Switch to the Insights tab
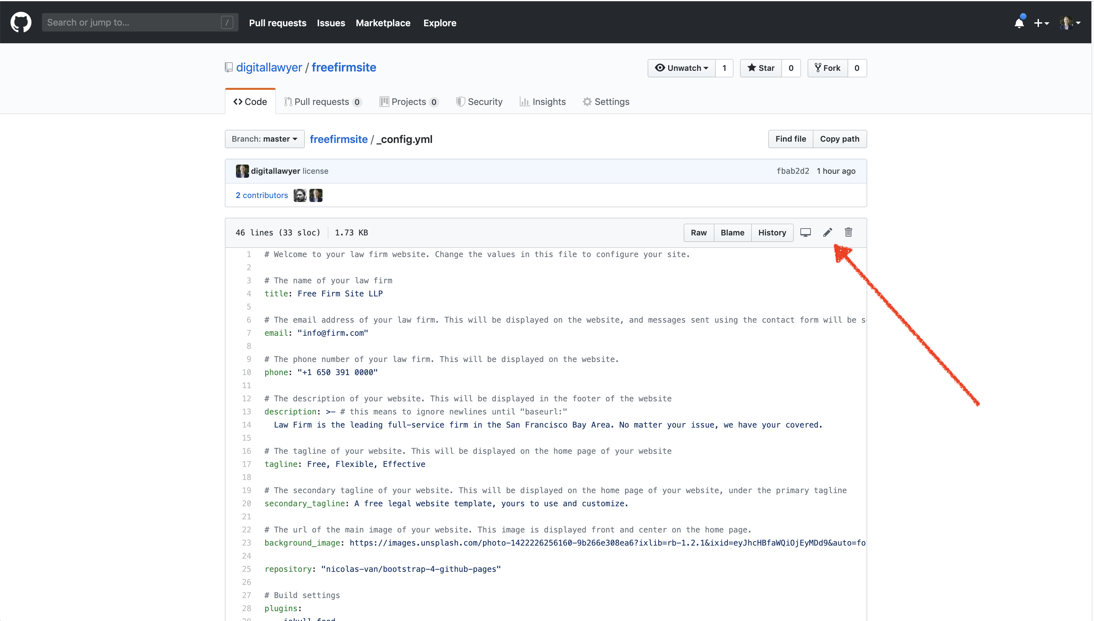This screenshot has width=1094, height=621. 543,102
